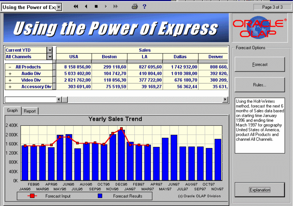The image size is (293, 206).
Task: Switch to the Graph tab
Action: [12, 110]
